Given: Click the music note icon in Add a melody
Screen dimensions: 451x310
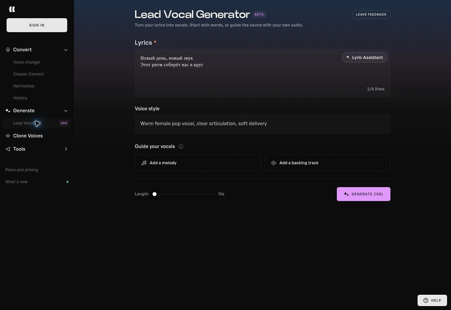Looking at the screenshot, I should [x=144, y=163].
